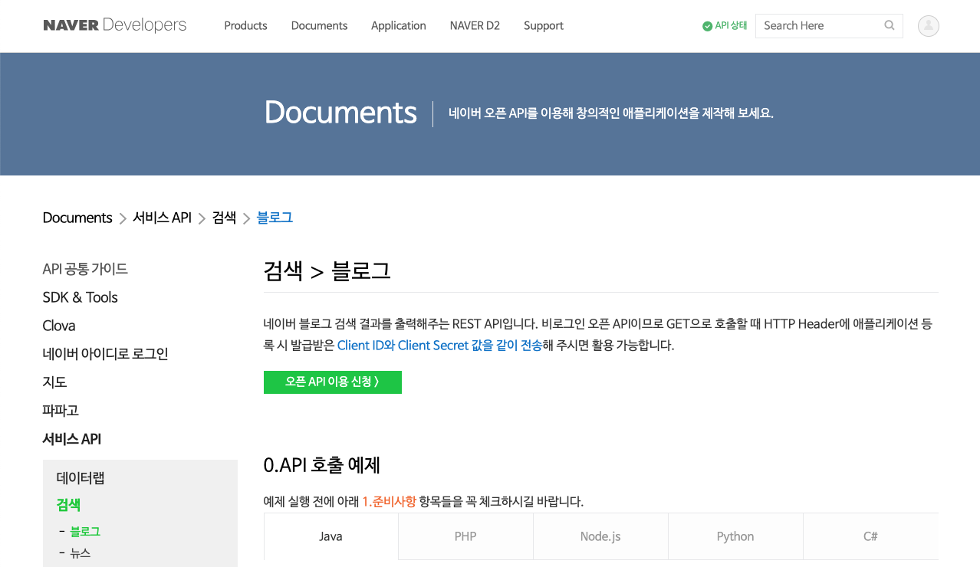Go to 서비스 API in the breadcrumb

click(x=162, y=218)
